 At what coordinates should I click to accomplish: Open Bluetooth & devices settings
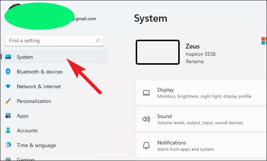pos(40,72)
